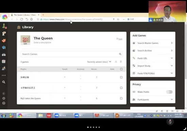Viewport: 187px width, 131px height.
Task: Open the Recently added (desc) sort dropdown
Action: click(x=99, y=62)
